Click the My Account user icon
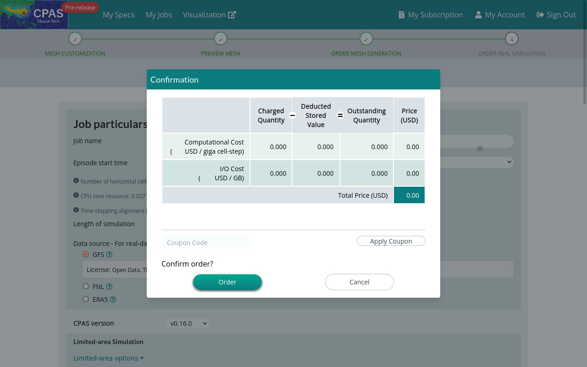Screen dimensions: 587x367 [478, 15]
